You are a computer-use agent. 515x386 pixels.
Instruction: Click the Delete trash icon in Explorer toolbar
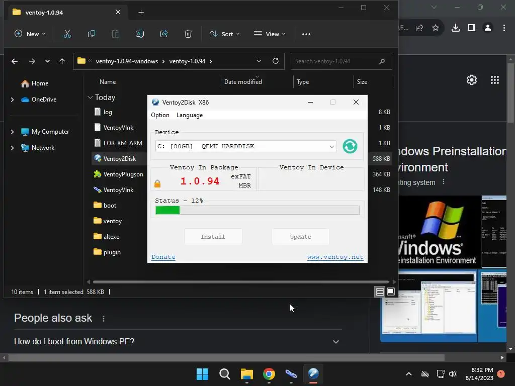[x=188, y=34]
